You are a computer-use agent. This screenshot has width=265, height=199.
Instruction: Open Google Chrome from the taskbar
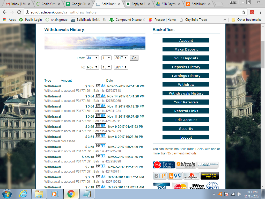(71, 194)
